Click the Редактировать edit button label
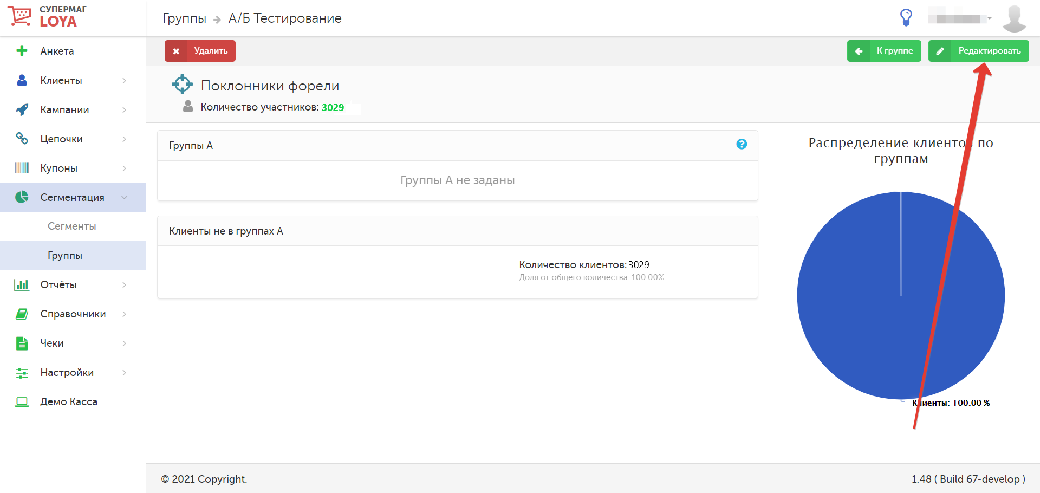The height and width of the screenshot is (493, 1040). click(990, 51)
